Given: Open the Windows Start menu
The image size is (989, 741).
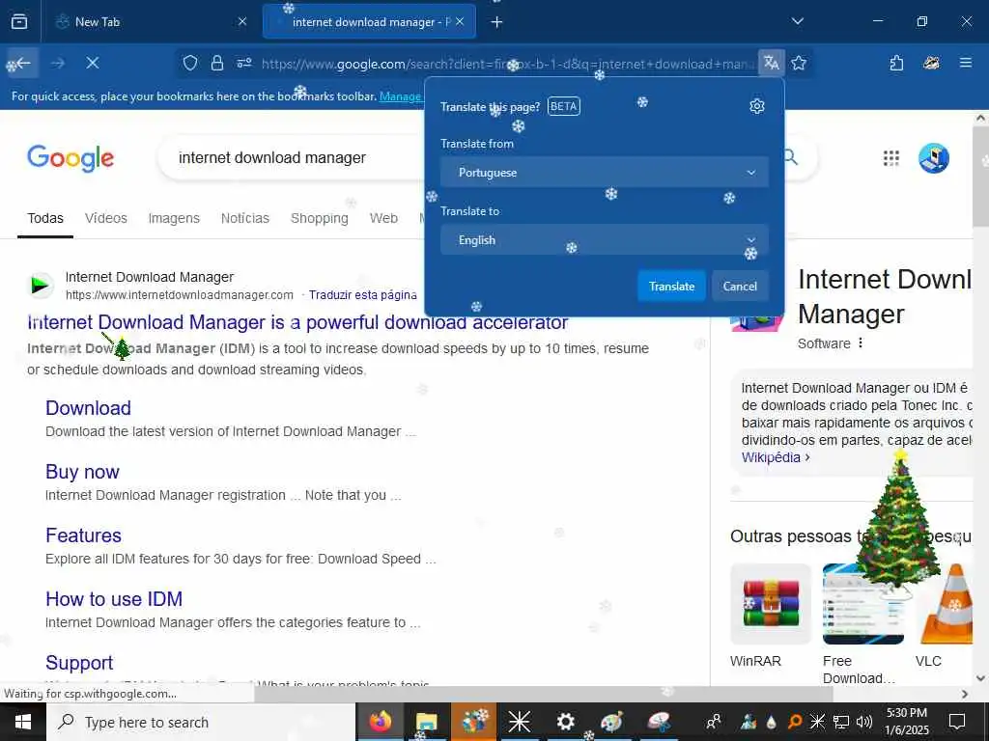Looking at the screenshot, I should [23, 722].
